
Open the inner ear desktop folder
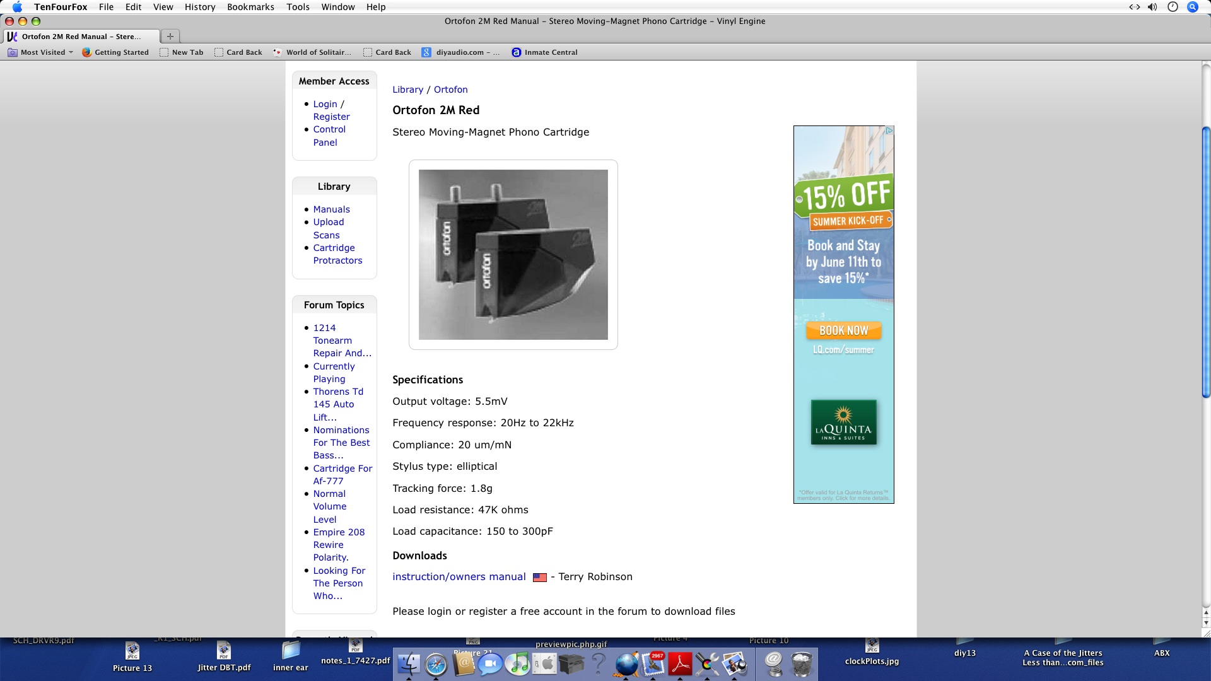click(x=291, y=657)
